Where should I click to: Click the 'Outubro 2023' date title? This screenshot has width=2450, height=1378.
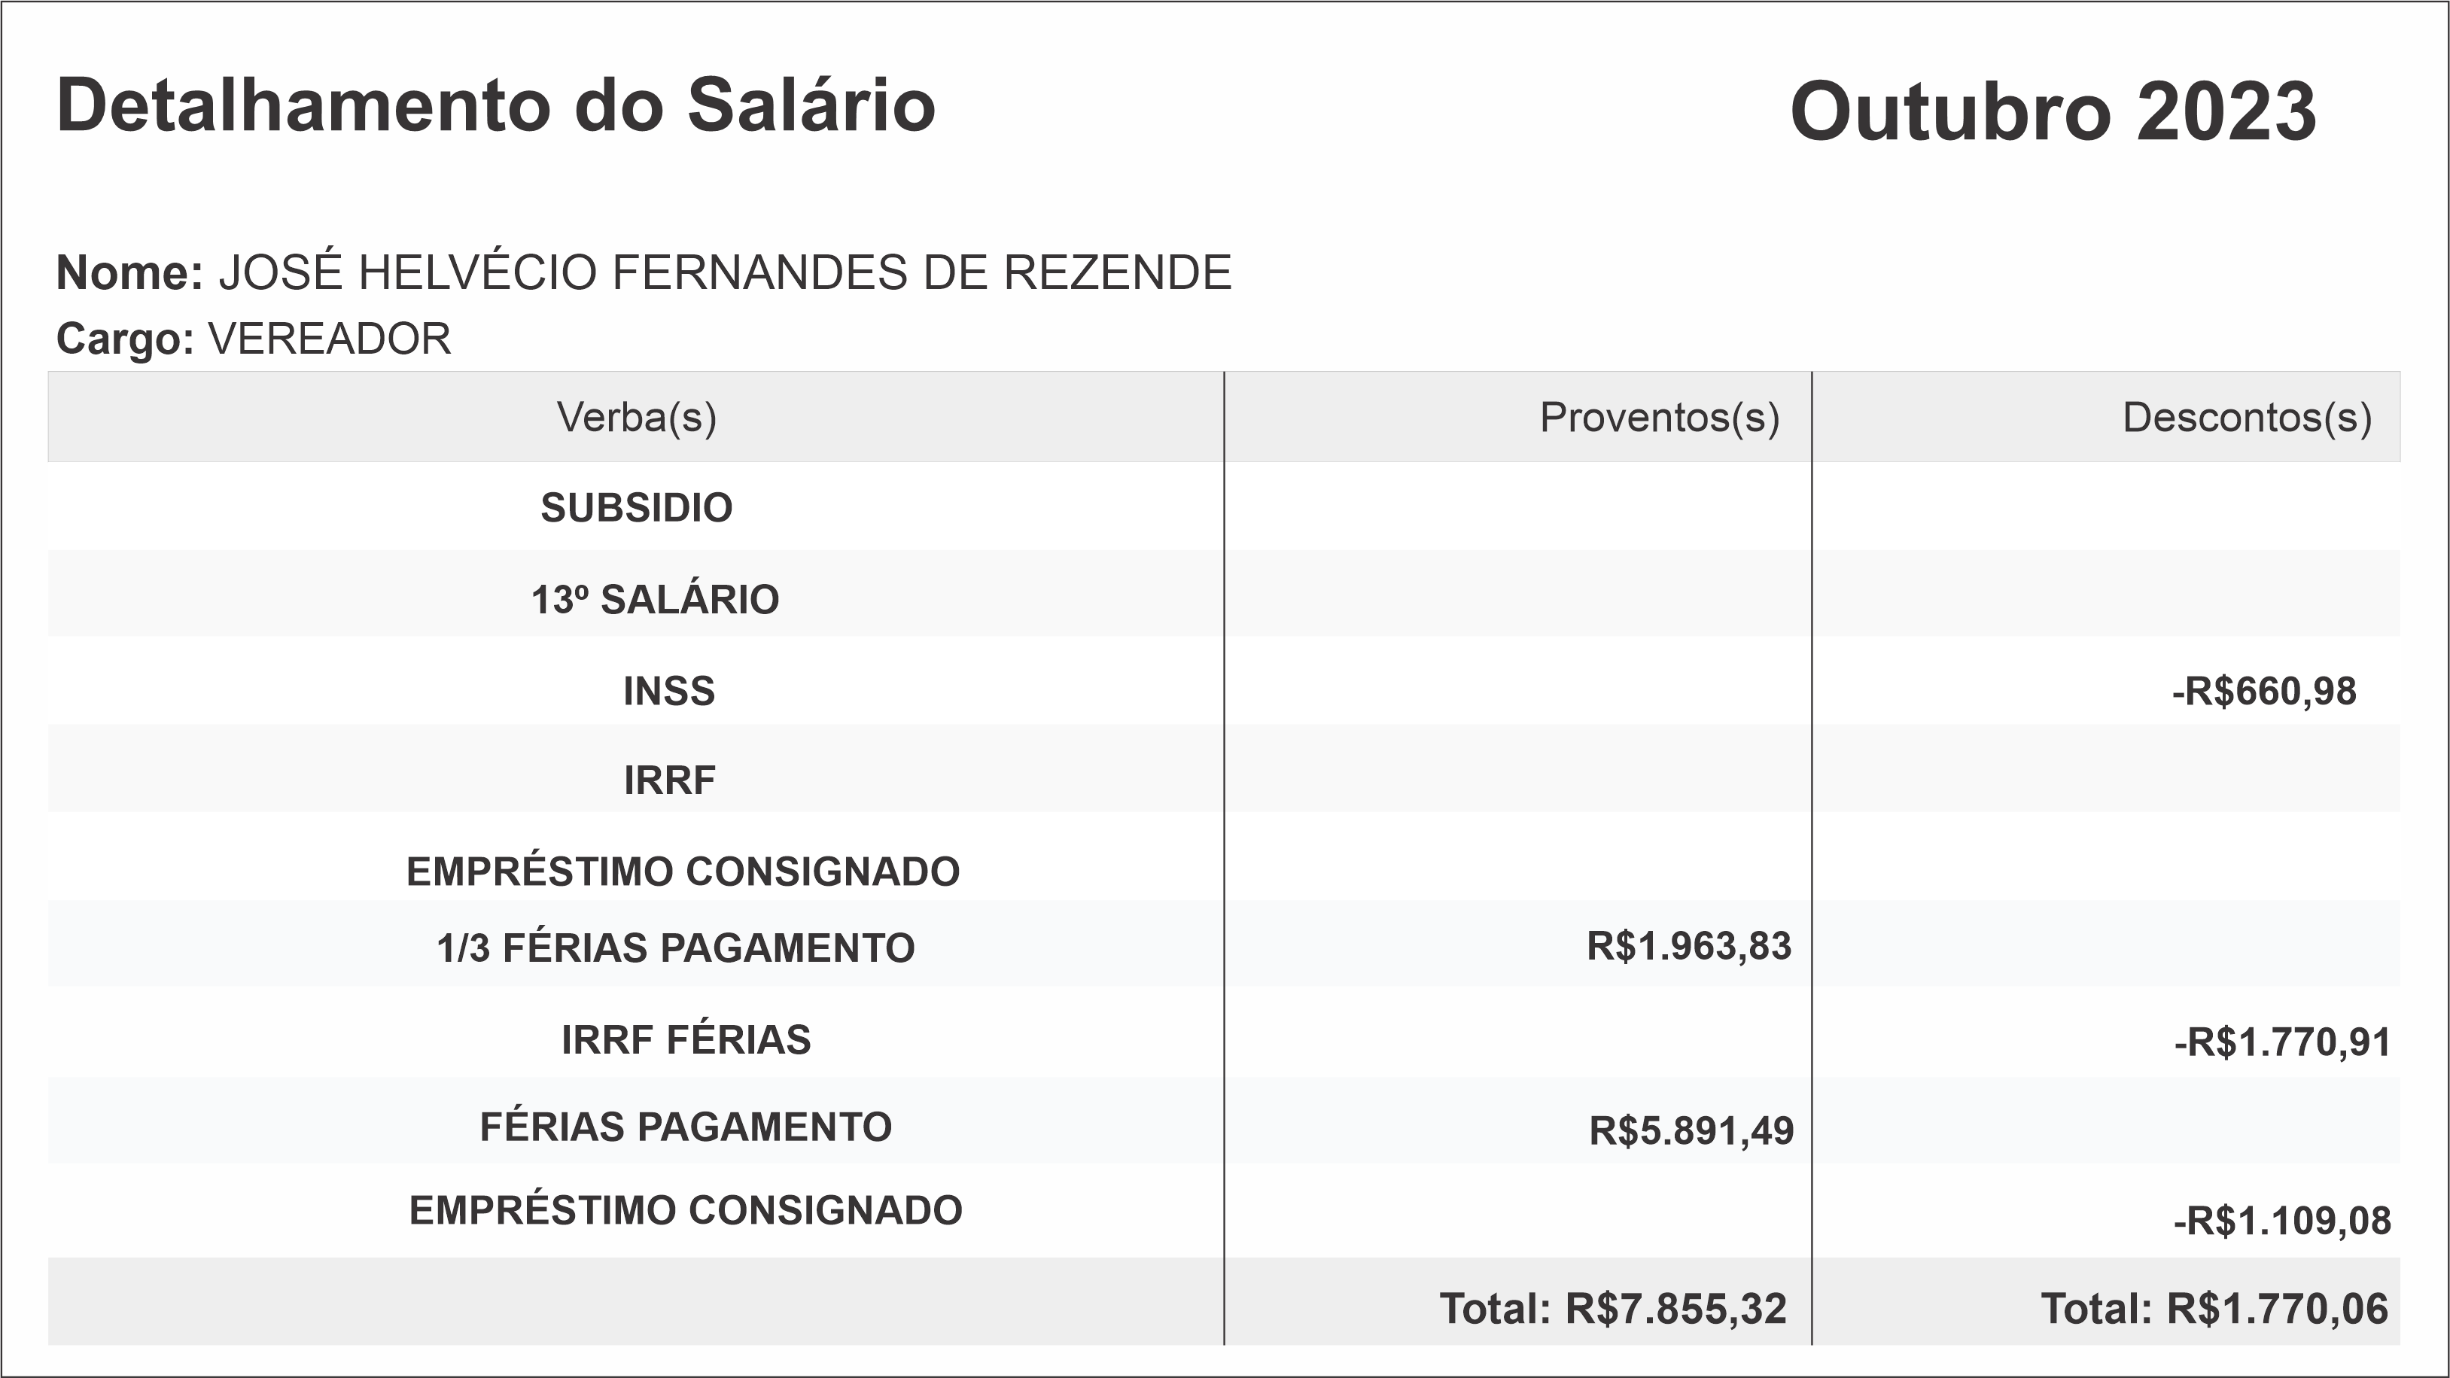[x=2053, y=111]
